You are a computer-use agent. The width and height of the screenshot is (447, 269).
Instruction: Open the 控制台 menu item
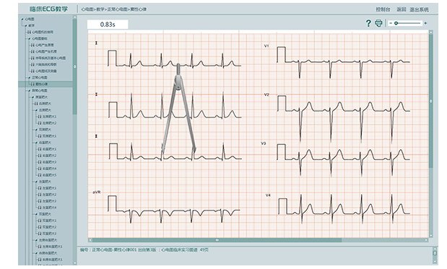[x=383, y=9]
